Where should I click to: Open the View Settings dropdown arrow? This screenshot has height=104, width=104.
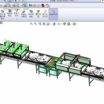pos(77,24)
